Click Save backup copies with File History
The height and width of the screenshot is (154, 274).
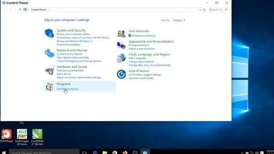[x=83, y=38]
